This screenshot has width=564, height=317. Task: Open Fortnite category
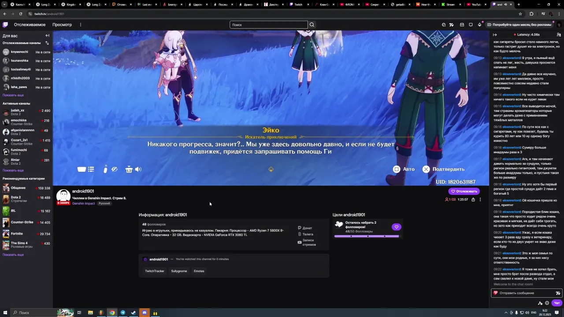point(26,234)
